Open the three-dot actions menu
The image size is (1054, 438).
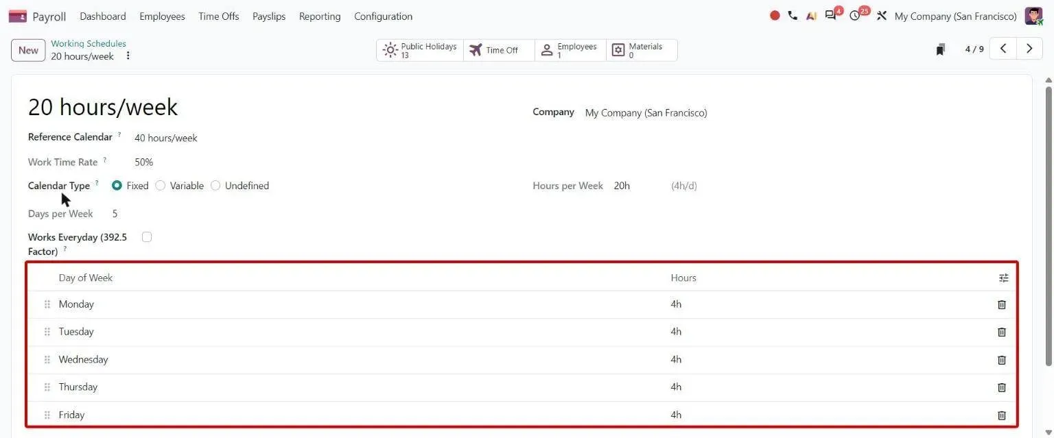coord(128,56)
